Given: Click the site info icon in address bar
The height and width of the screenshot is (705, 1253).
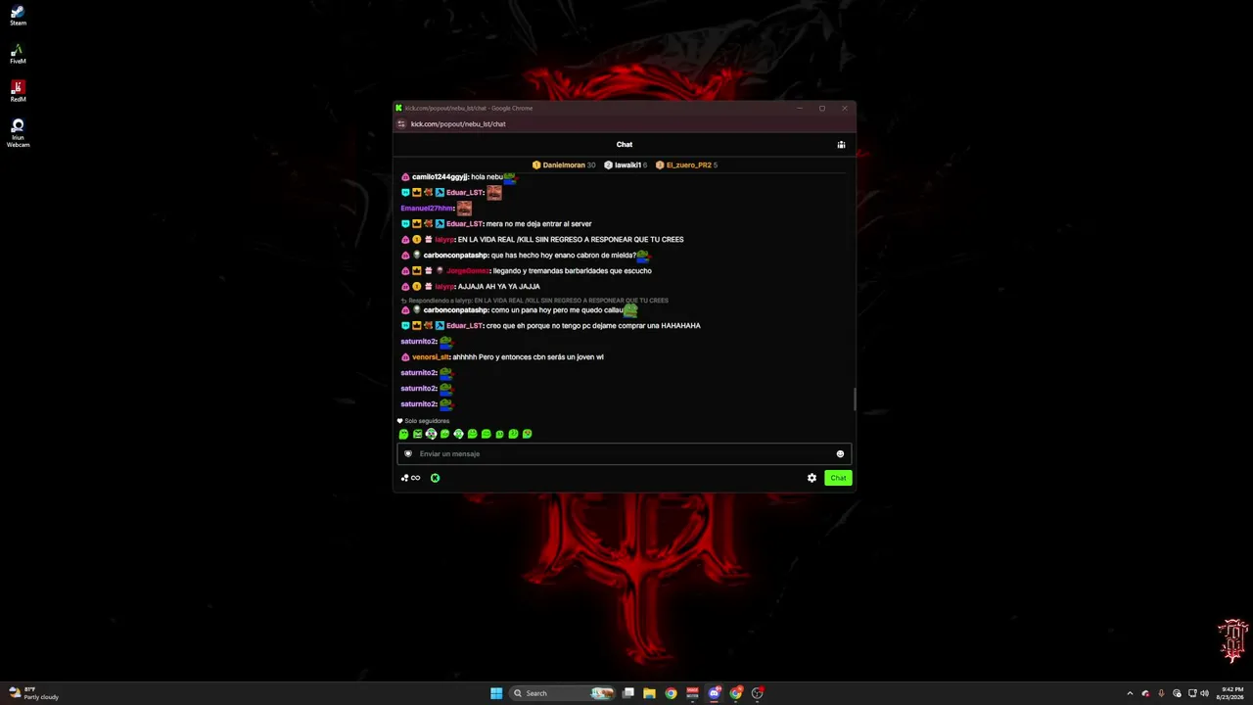Looking at the screenshot, I should (x=401, y=124).
